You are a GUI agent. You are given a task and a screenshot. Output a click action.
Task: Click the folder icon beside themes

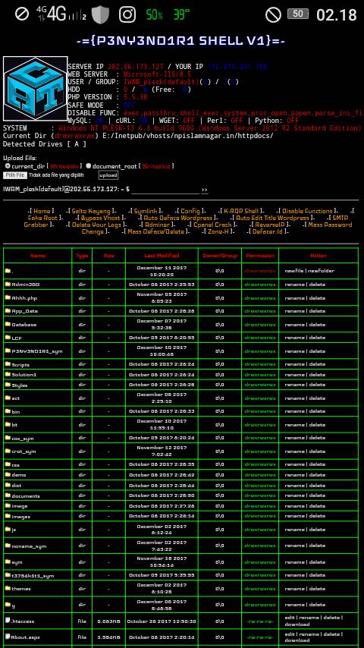point(8,588)
